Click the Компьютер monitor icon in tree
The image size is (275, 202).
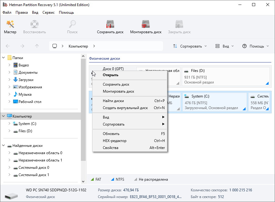click(9, 116)
